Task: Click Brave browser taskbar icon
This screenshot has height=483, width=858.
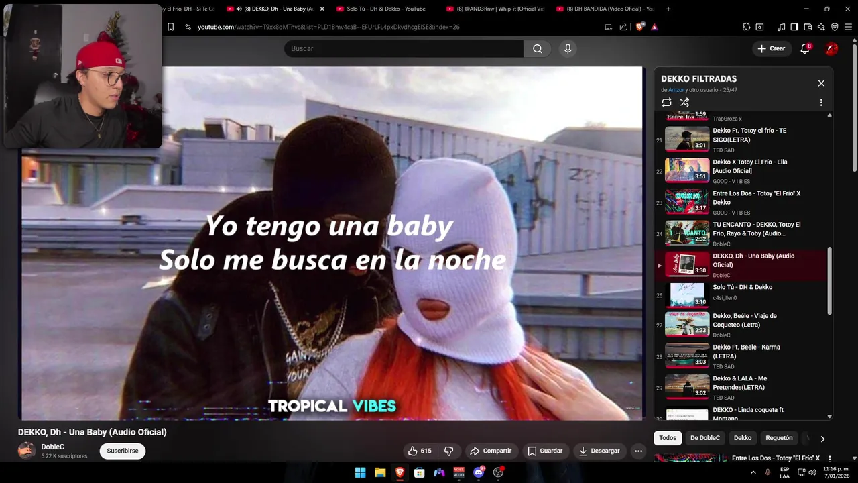Action: (x=400, y=472)
